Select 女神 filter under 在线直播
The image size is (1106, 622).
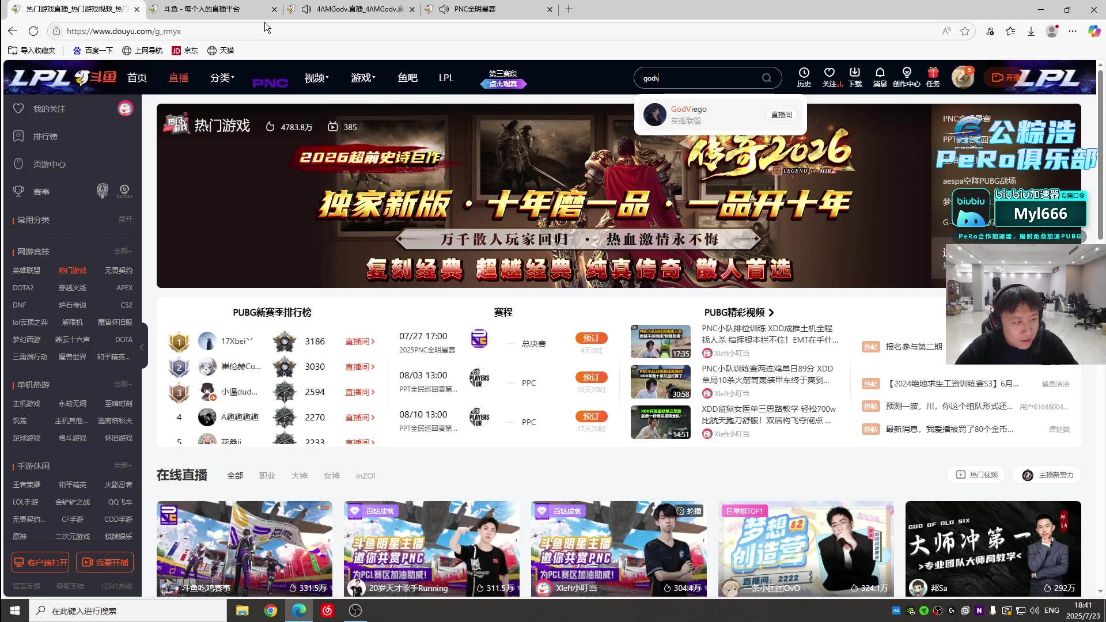[x=331, y=476]
